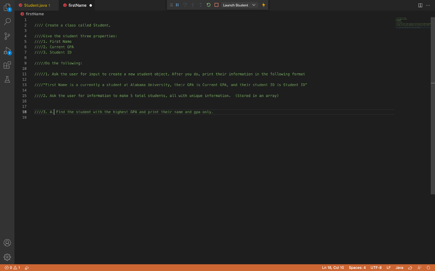Open the Launch Student configuration dropdown
Viewport: 435px width, 271px height.
254,5
